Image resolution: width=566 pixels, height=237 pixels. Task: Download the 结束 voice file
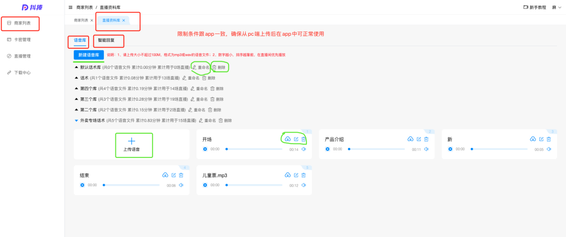click(x=165, y=175)
